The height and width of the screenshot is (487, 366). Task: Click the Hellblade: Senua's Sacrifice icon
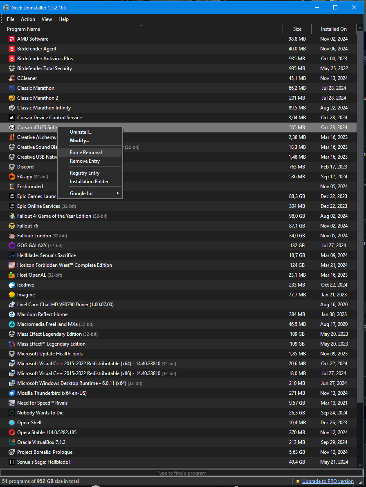pos(12,255)
